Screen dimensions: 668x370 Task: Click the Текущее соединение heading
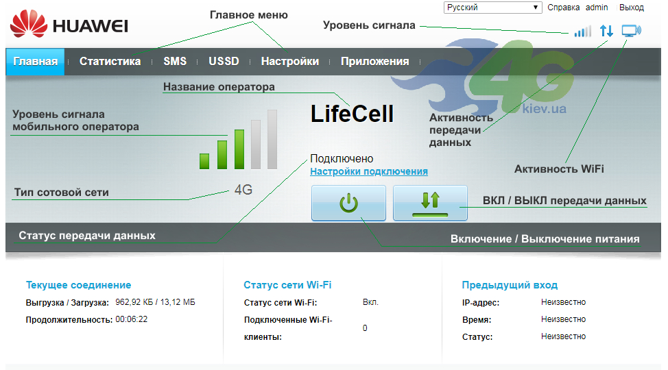(x=78, y=285)
